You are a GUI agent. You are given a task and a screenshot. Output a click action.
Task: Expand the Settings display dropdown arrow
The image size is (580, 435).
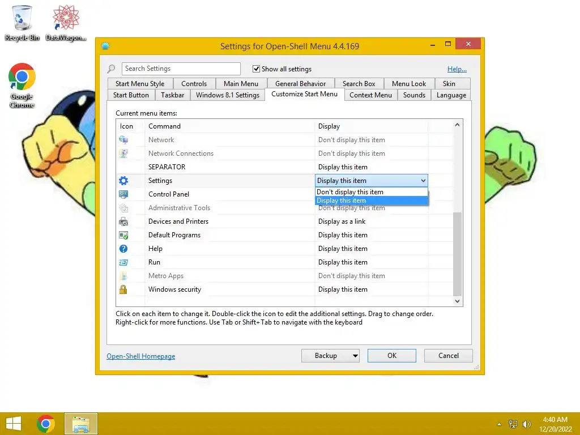coord(423,181)
